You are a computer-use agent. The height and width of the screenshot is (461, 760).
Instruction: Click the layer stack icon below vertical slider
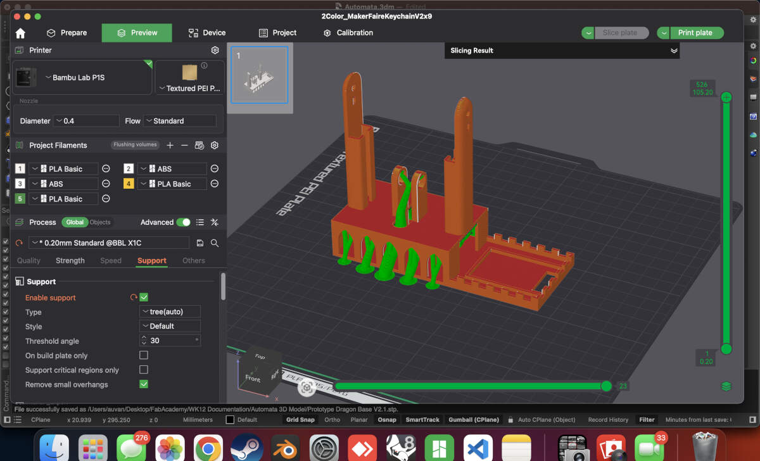726,386
